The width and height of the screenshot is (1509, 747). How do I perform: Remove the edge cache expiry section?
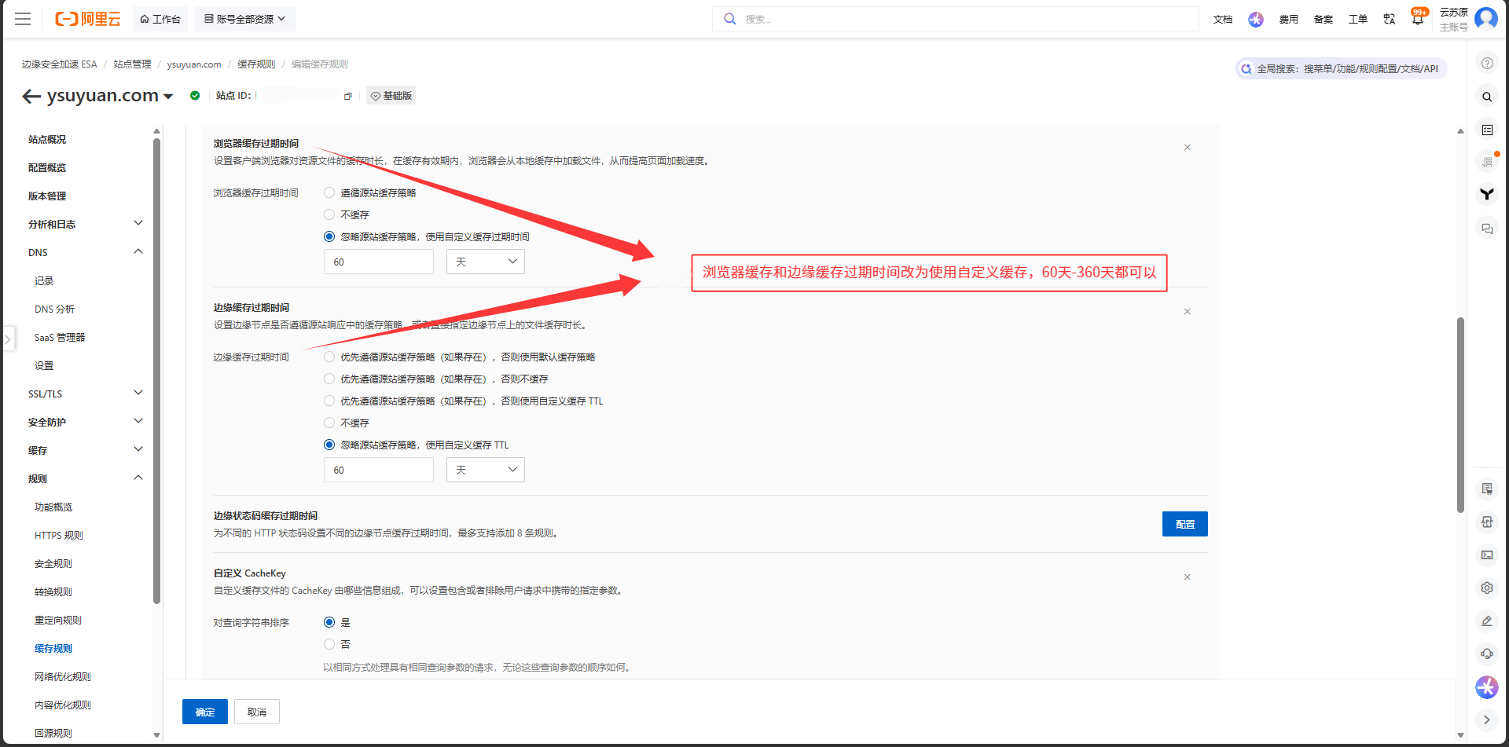1188,312
